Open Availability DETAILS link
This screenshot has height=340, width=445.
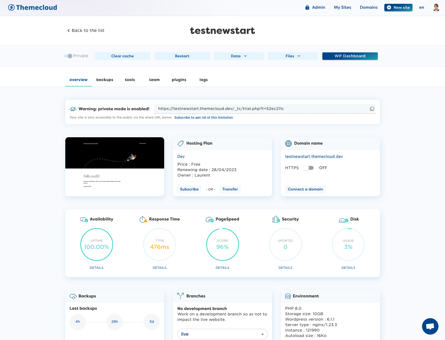pyautogui.click(x=97, y=268)
